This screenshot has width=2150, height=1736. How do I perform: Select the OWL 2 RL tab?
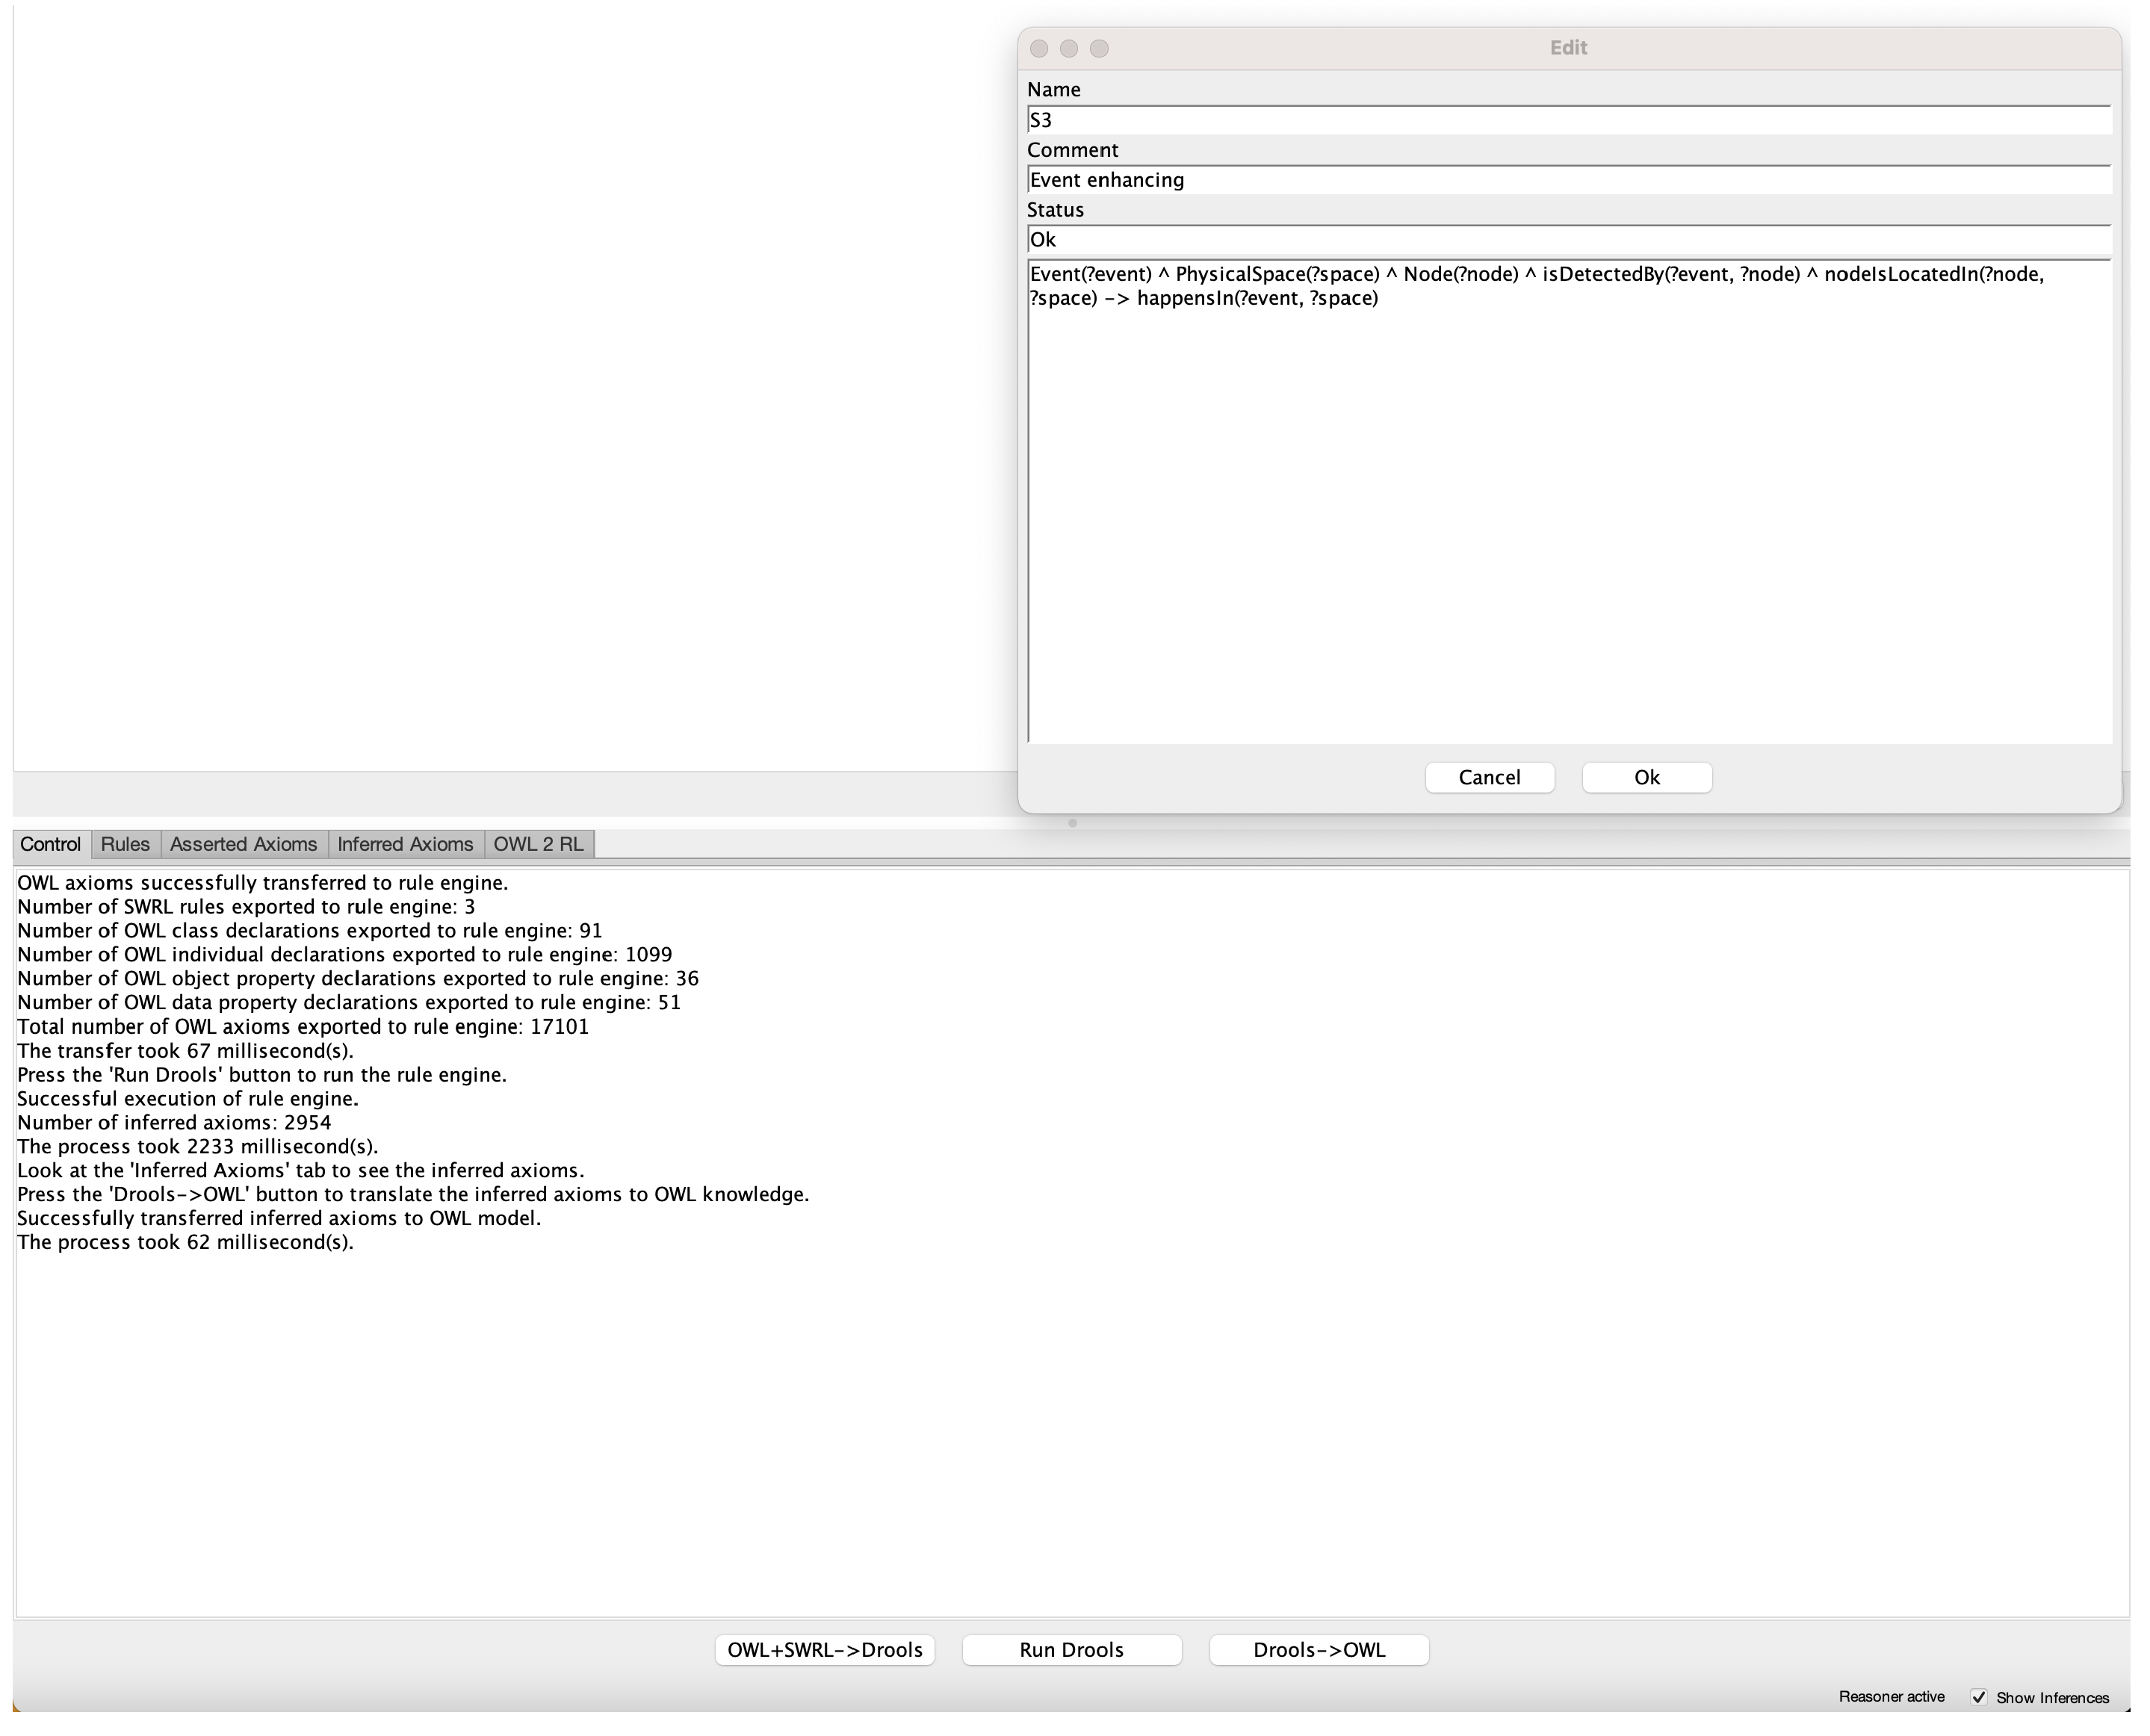(x=538, y=844)
